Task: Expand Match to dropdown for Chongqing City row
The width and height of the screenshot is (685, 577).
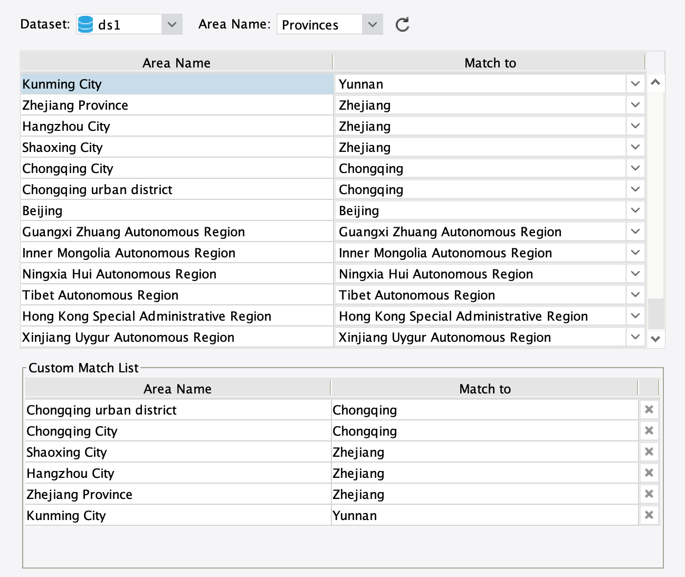Action: 635,168
